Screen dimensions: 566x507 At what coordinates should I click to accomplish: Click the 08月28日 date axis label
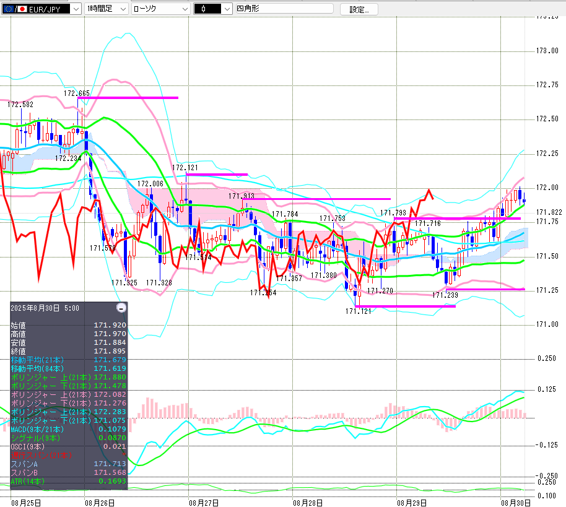308,503
